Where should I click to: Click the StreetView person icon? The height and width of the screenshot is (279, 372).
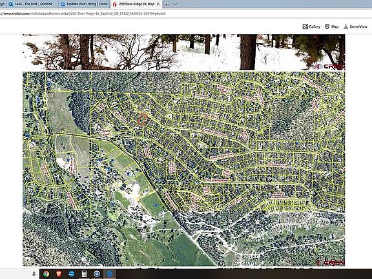coord(346,26)
